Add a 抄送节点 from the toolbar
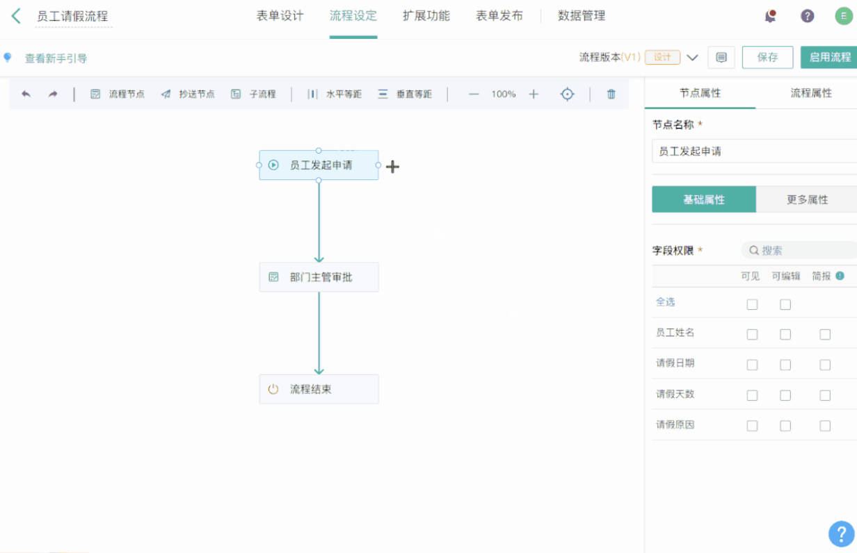 pos(188,94)
